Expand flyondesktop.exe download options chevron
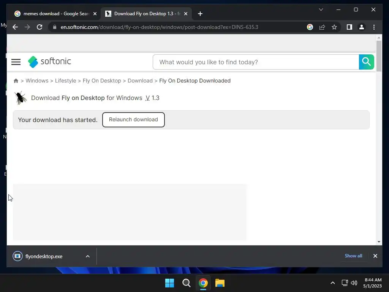This screenshot has width=389, height=292. pos(88,256)
